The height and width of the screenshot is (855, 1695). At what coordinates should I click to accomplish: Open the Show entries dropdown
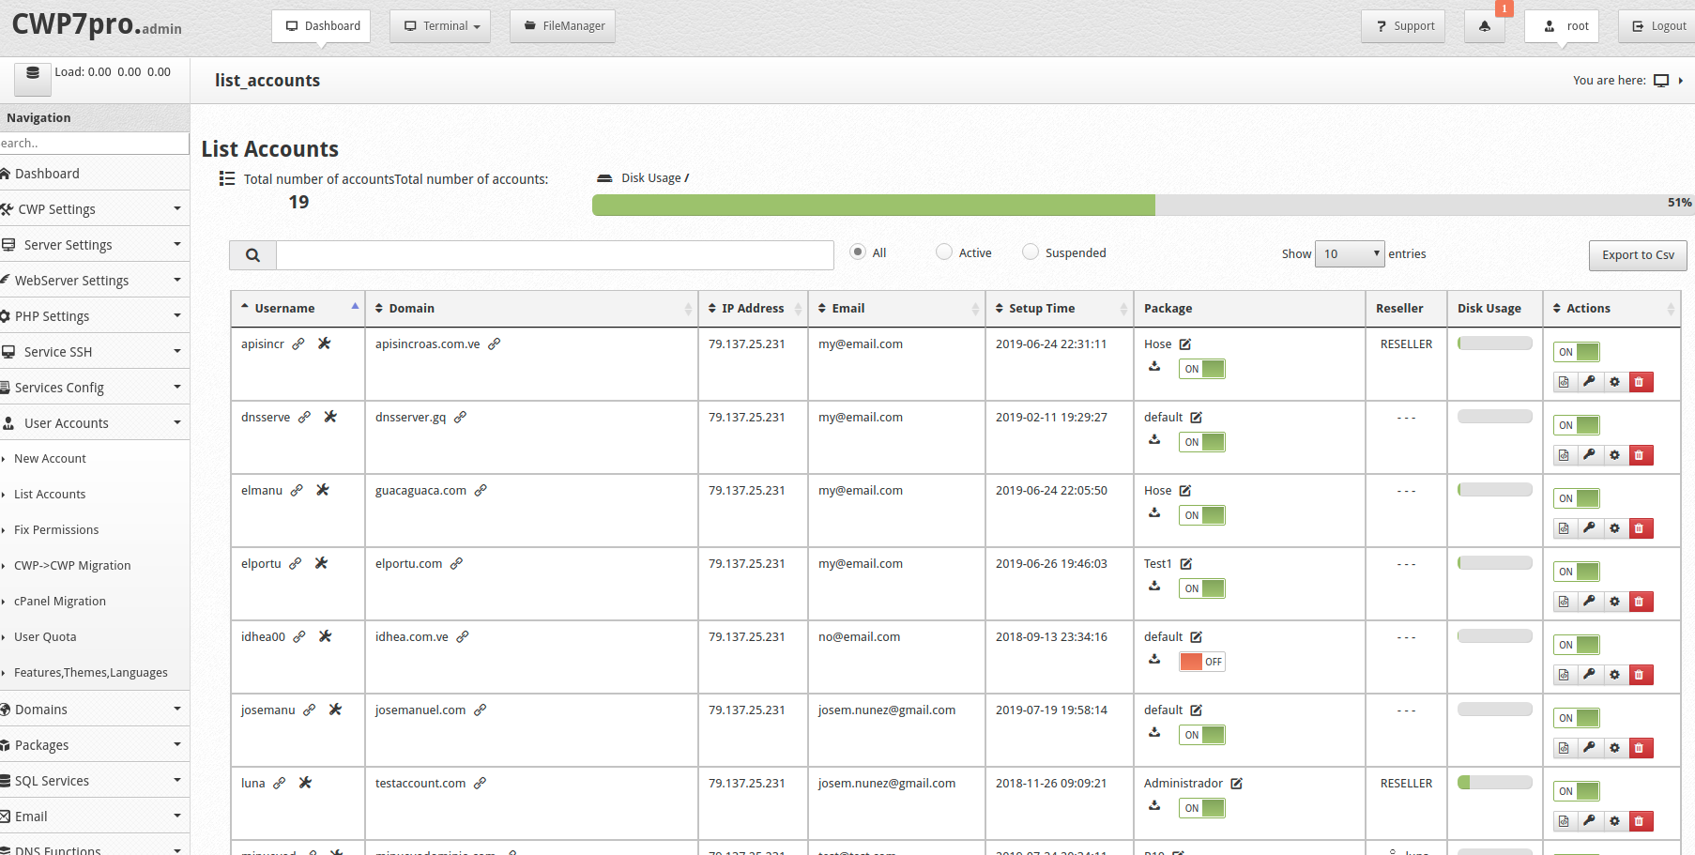1350,253
